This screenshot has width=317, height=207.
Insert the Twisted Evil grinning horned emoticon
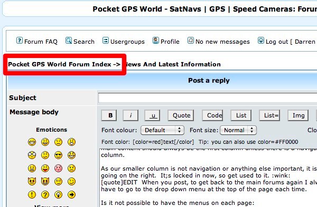[45, 181]
